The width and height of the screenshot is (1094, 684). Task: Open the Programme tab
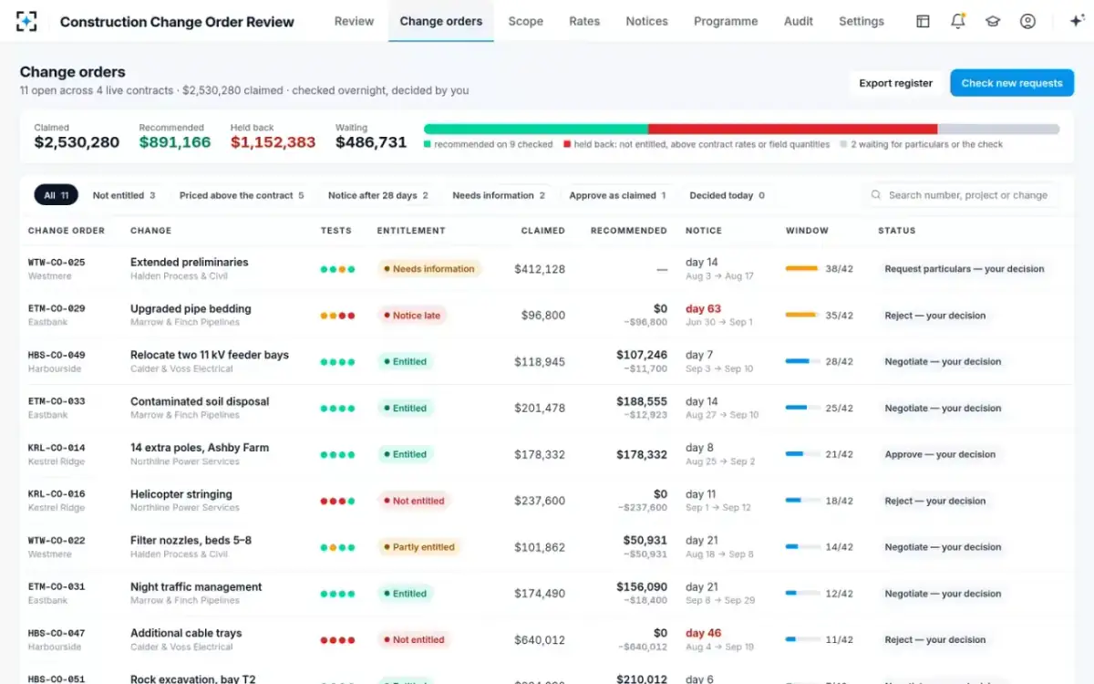tap(726, 21)
